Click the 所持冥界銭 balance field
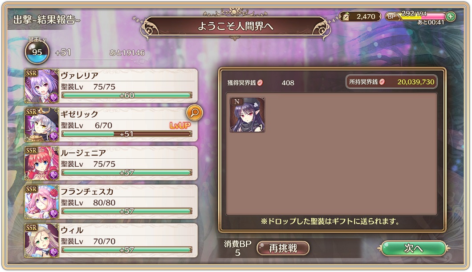 tap(392, 82)
